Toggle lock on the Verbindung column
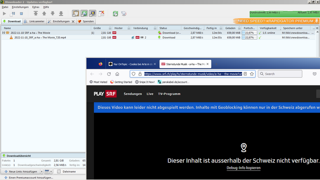Viewport: 320px width, 180px height. coord(155,28)
